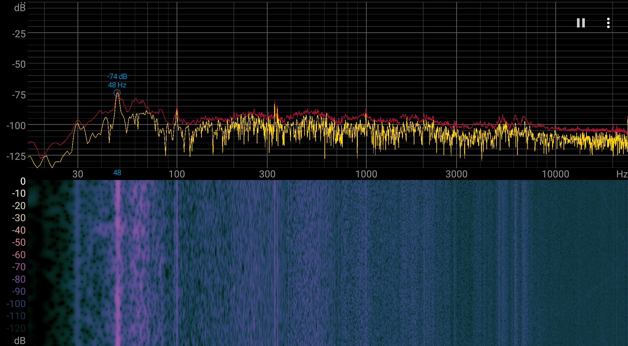Click the '3000' frequency axis label
628x346 pixels.
coord(457,174)
